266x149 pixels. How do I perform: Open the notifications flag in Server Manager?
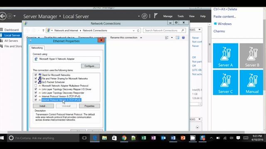tap(155, 16)
